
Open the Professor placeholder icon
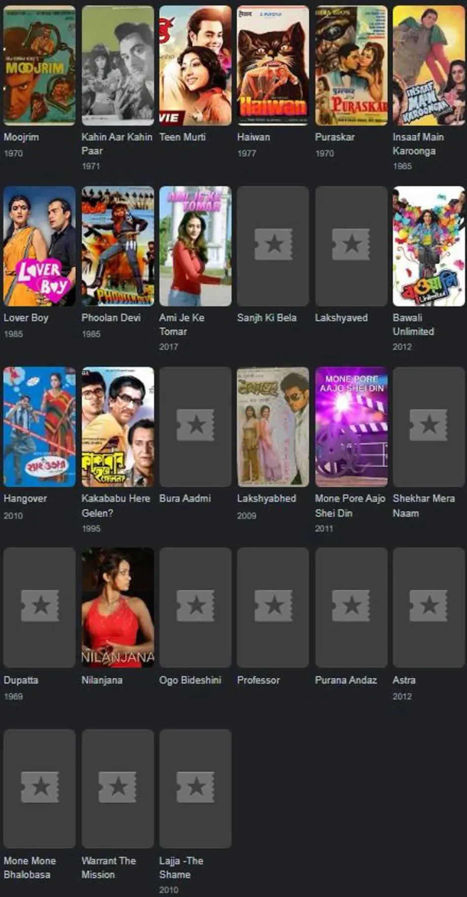point(273,605)
